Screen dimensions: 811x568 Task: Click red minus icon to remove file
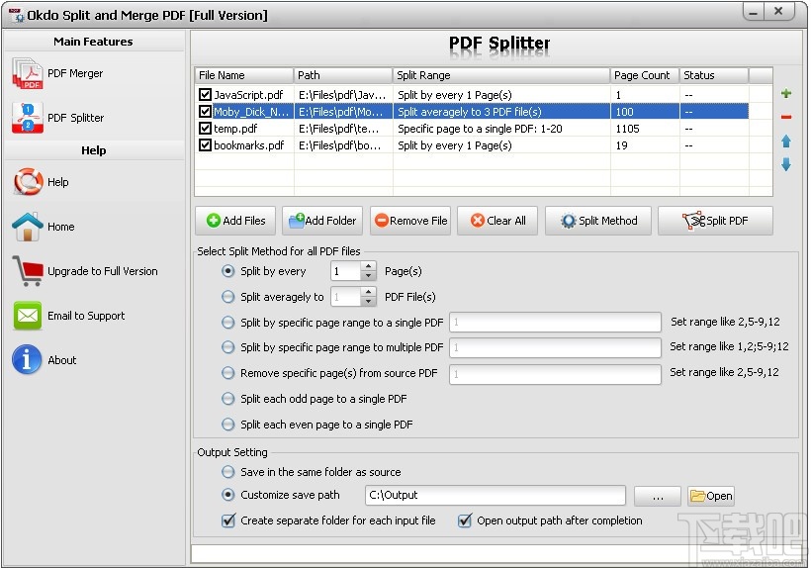(786, 118)
